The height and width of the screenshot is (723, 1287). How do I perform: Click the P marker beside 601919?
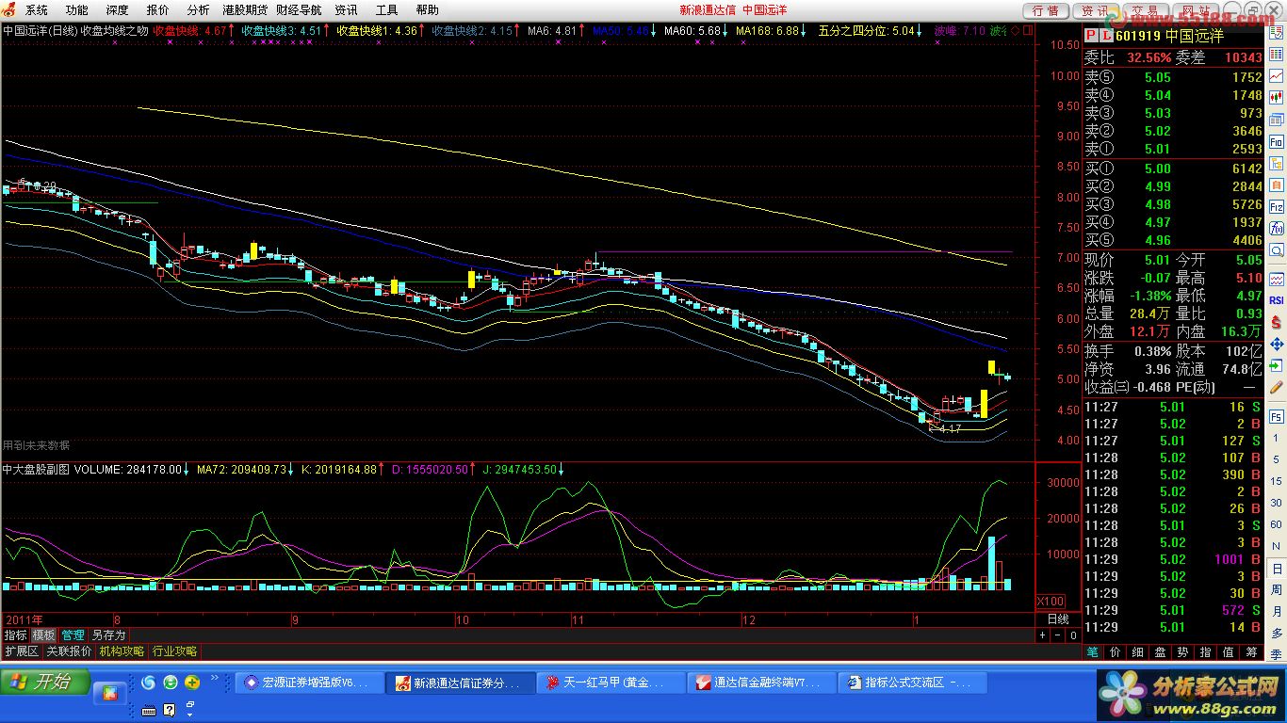click(x=1091, y=36)
